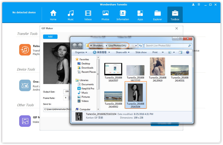The height and width of the screenshot is (145, 223).
Task: Open the Share with dropdown
Action: coord(123,52)
